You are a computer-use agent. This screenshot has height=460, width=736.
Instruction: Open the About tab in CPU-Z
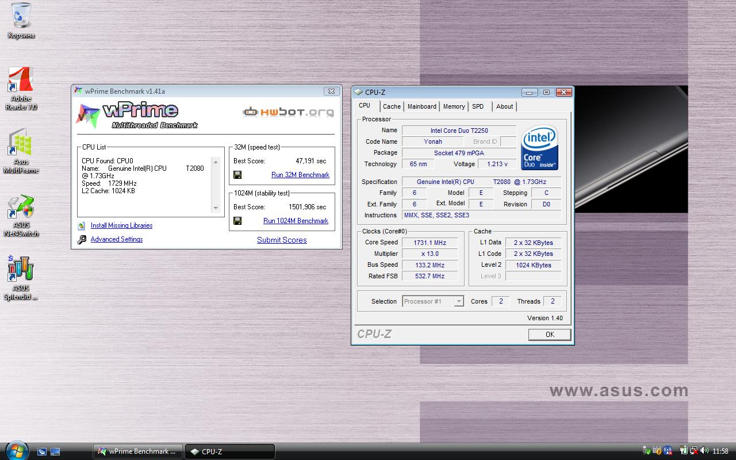[504, 106]
